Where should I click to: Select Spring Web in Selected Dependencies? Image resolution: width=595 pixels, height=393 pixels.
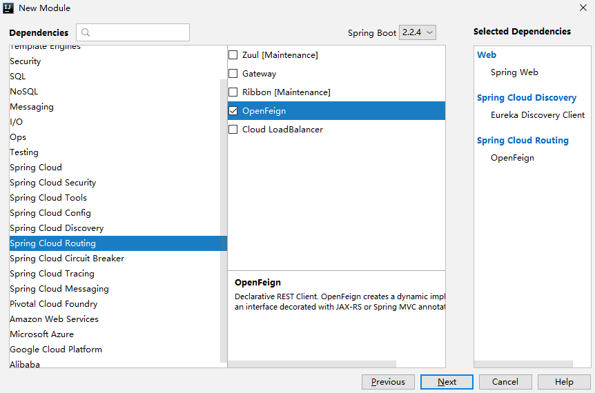click(514, 72)
